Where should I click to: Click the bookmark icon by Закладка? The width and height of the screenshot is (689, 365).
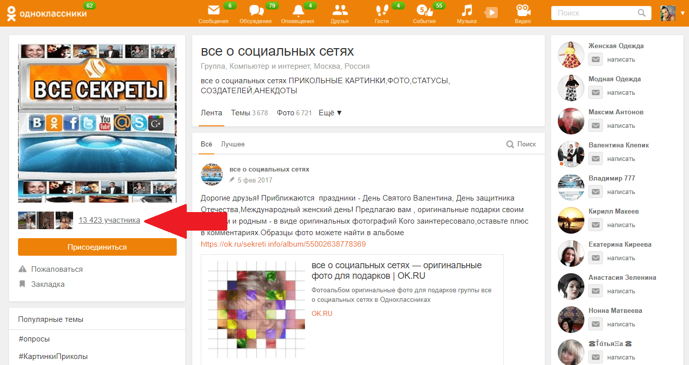click(x=22, y=284)
